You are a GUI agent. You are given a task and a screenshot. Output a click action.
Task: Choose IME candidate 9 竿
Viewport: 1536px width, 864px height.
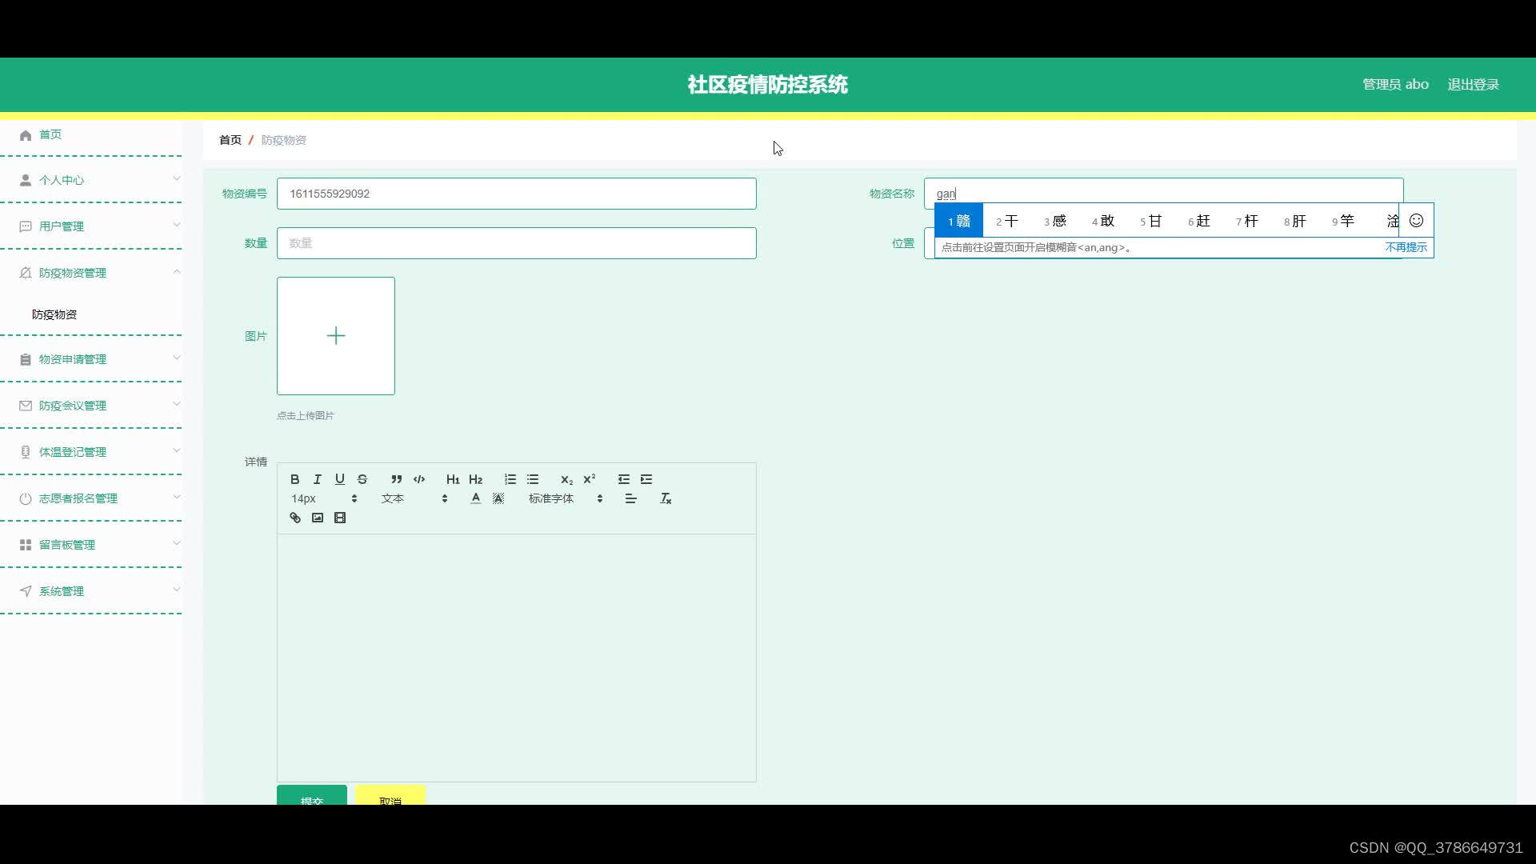(1343, 221)
